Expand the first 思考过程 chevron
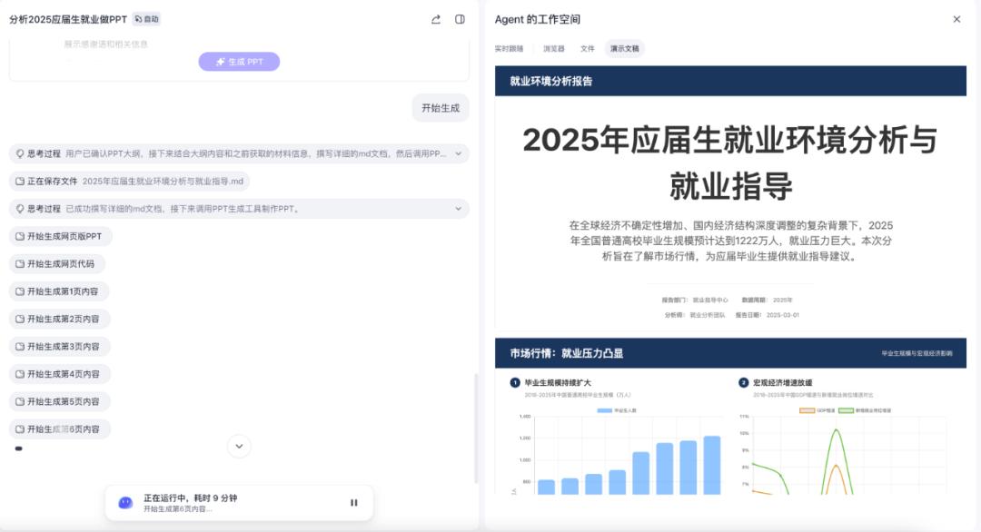This screenshot has height=532, width=981. point(458,154)
